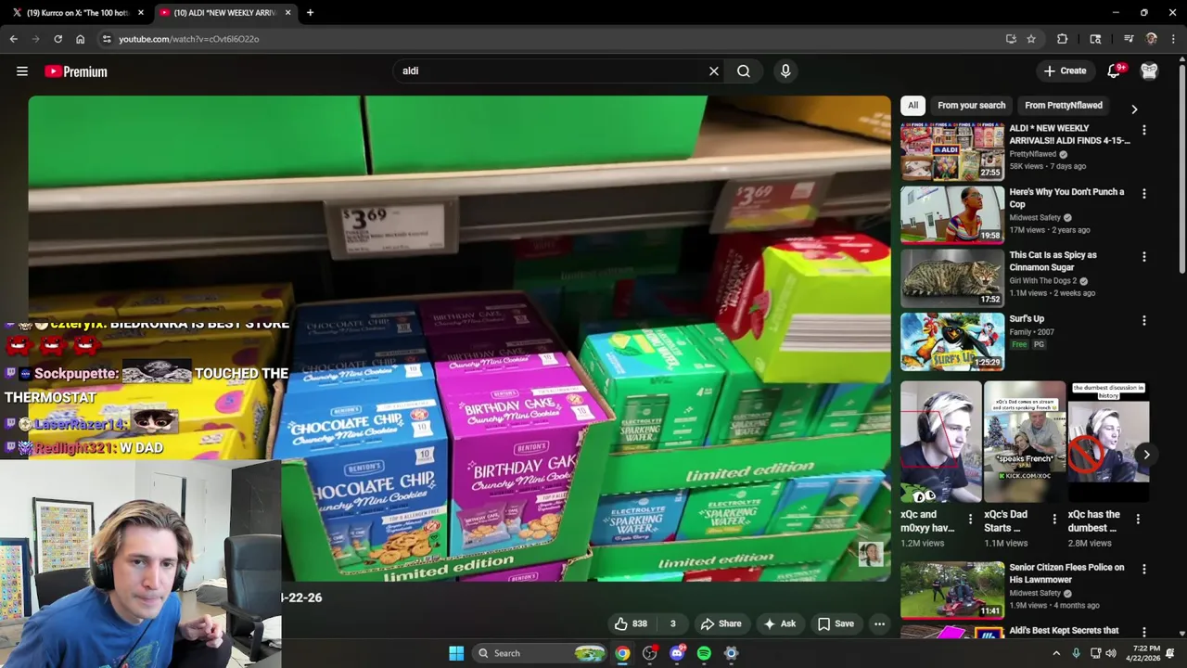This screenshot has height=668, width=1187.
Task: Go to YouTube Premium home logo
Action: 76,71
